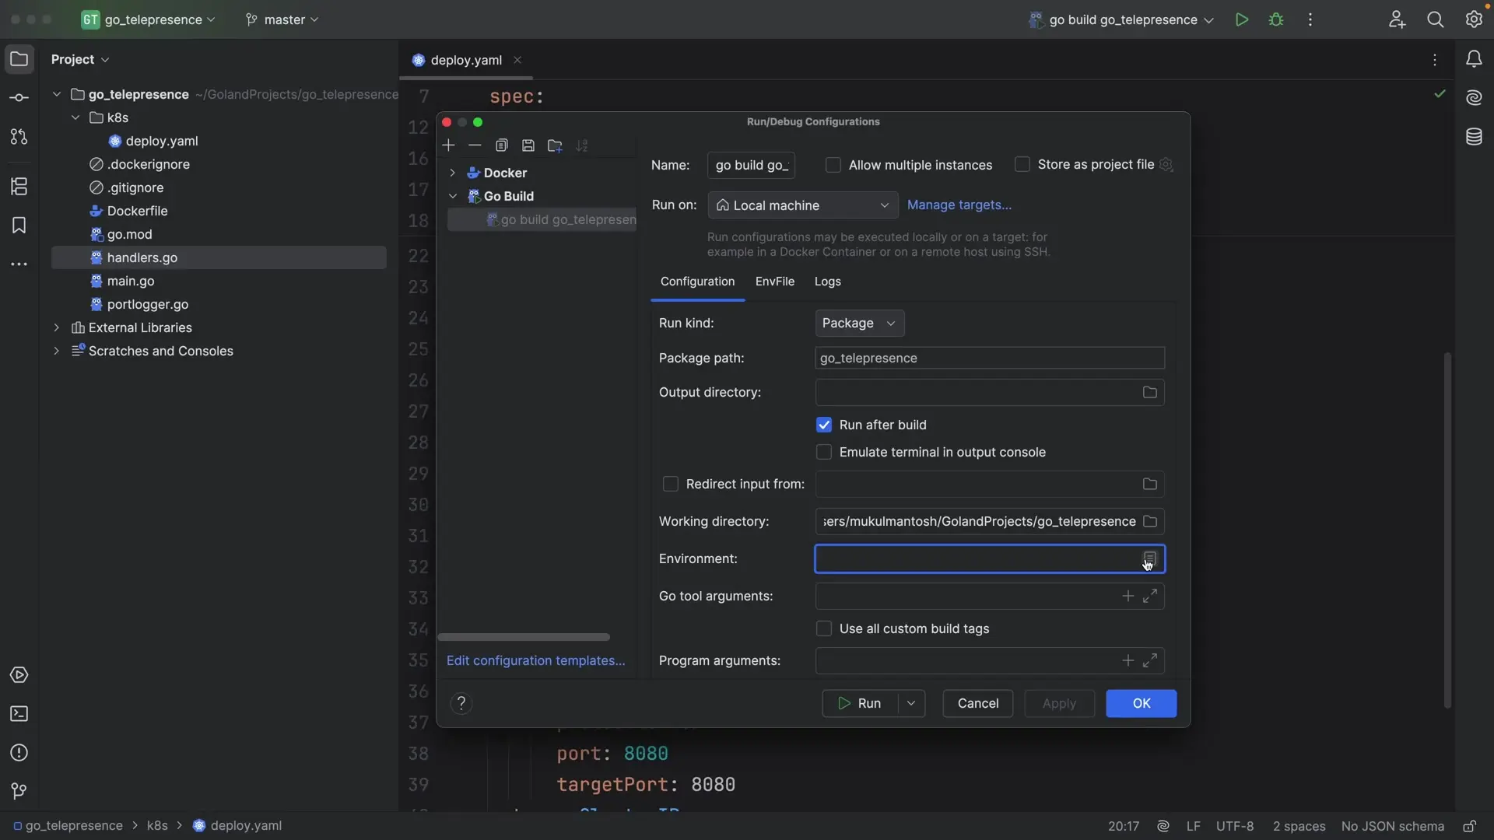Open Edit configuration templates link
The height and width of the screenshot is (840, 1494).
pyautogui.click(x=535, y=660)
